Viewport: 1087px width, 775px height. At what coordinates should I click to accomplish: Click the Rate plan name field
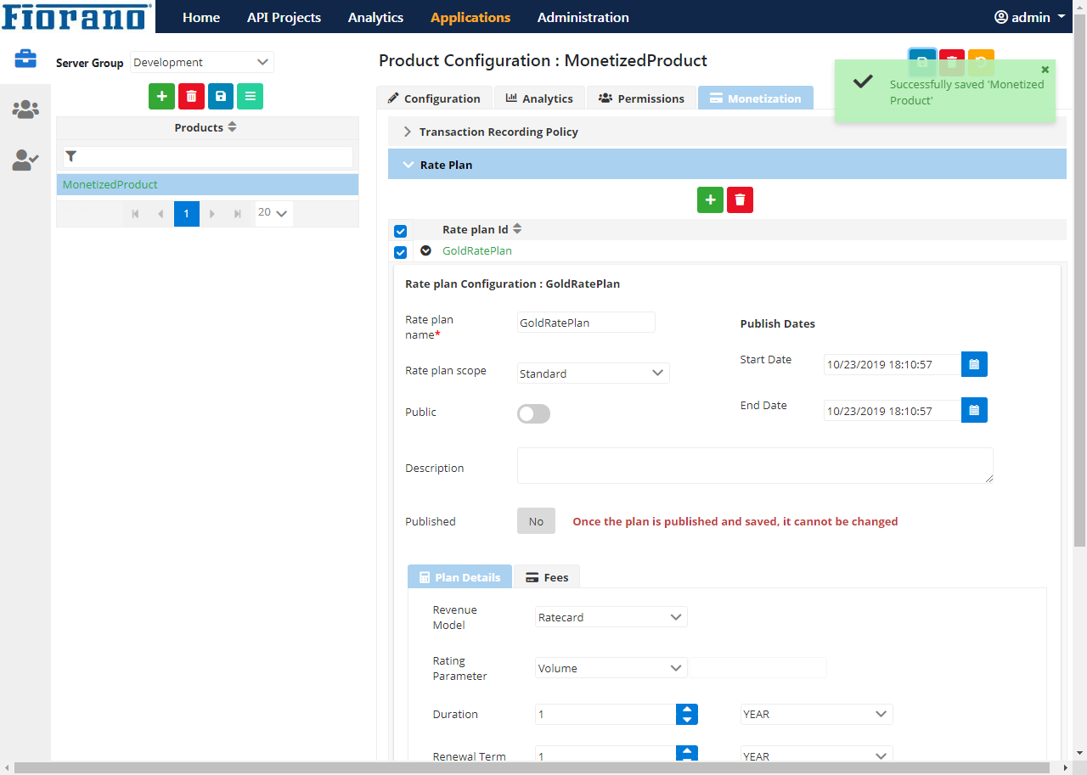[586, 323]
